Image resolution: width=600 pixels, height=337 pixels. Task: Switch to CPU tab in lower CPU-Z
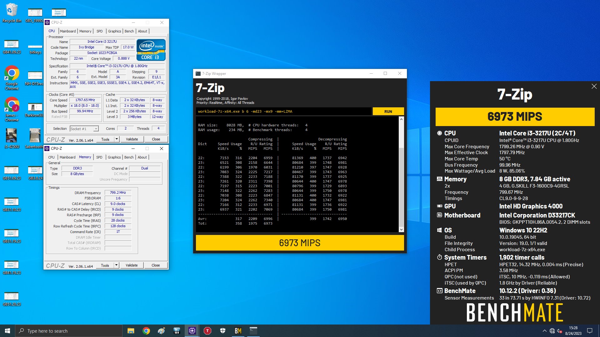pos(51,157)
